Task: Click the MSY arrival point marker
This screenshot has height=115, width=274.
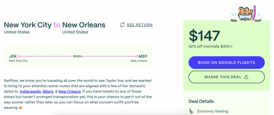Action: click(x=136, y=56)
